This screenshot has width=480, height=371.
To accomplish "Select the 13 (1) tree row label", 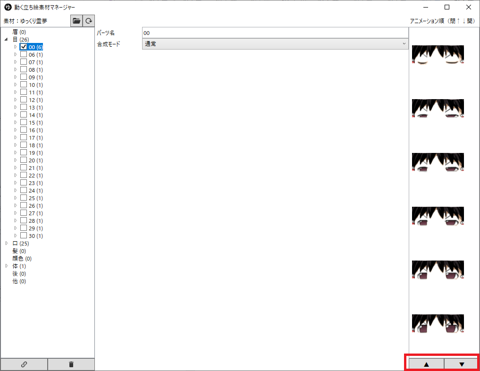I will 36,108.
